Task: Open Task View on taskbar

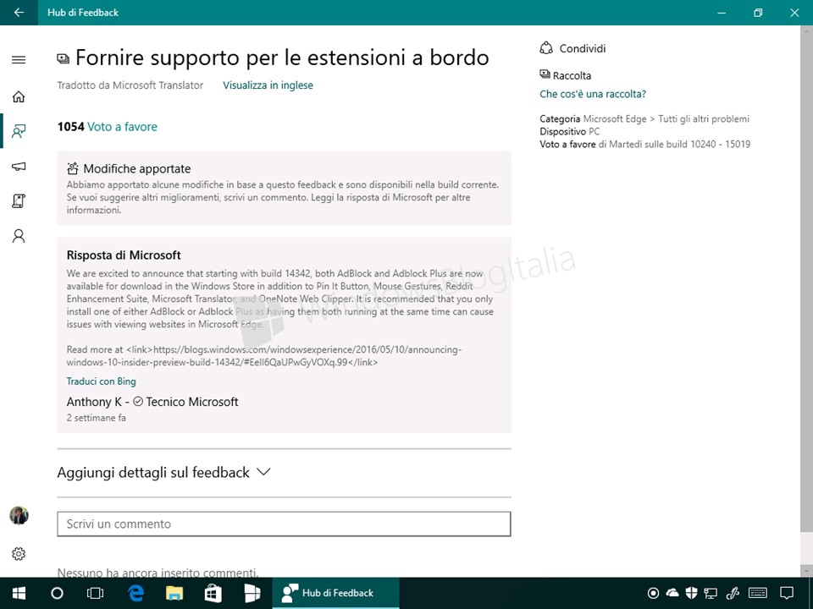Action: pyautogui.click(x=96, y=593)
